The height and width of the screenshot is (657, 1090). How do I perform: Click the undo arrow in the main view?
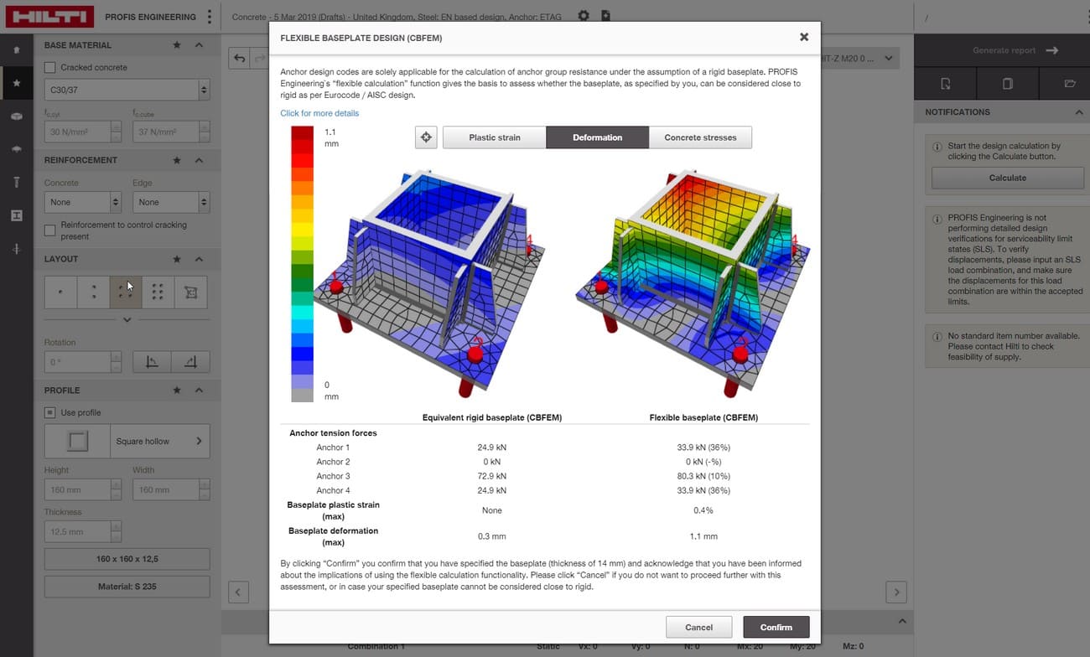click(x=240, y=58)
